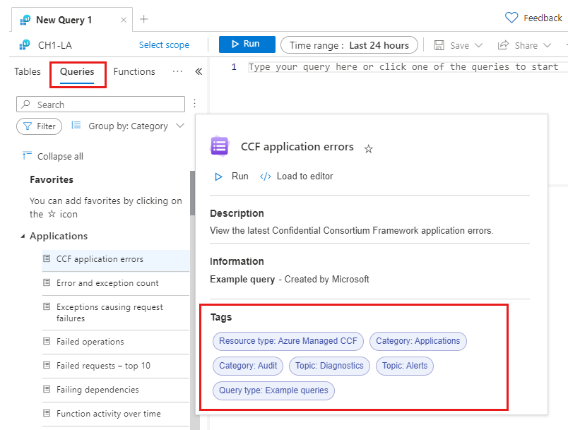The height and width of the screenshot is (430, 568).
Task: Click the Select scope link
Action: pos(164,45)
